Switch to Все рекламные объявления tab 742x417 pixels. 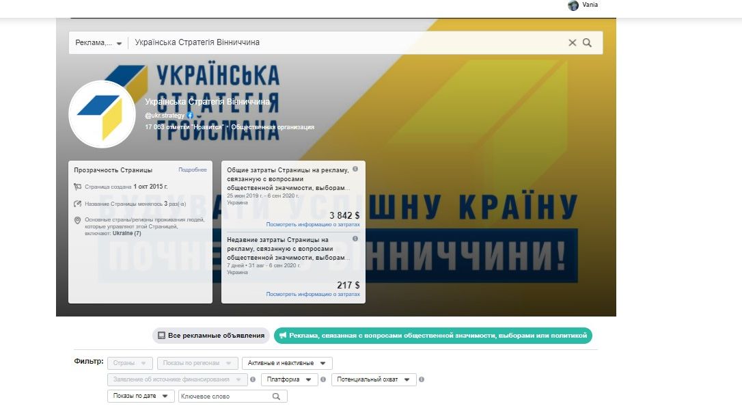[x=210, y=336]
